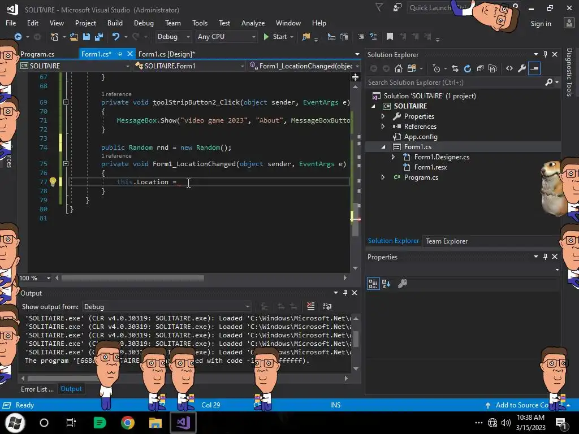Open the Any CPU platform dropdown
This screenshot has height=434, width=579.
(x=226, y=37)
